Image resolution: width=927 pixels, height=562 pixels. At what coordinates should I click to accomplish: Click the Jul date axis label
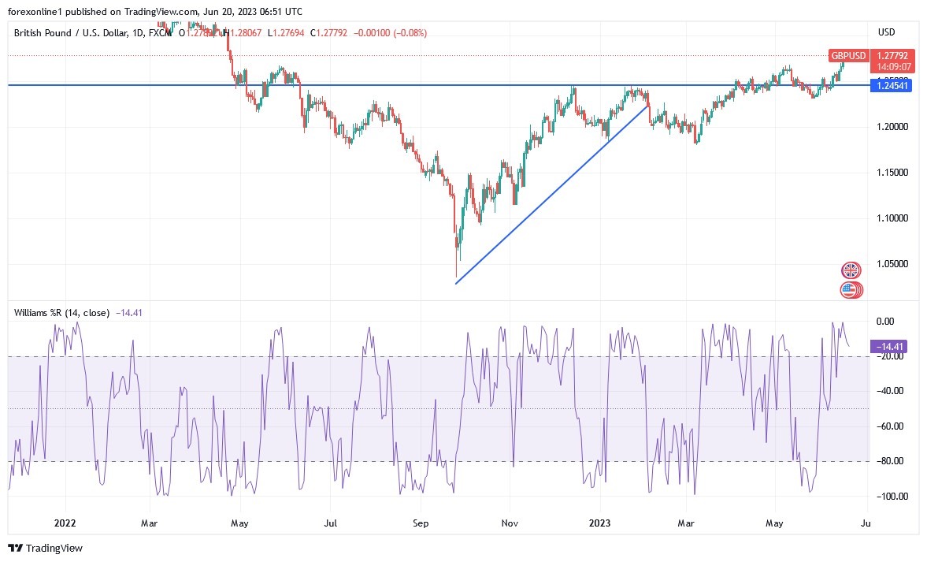(x=331, y=523)
